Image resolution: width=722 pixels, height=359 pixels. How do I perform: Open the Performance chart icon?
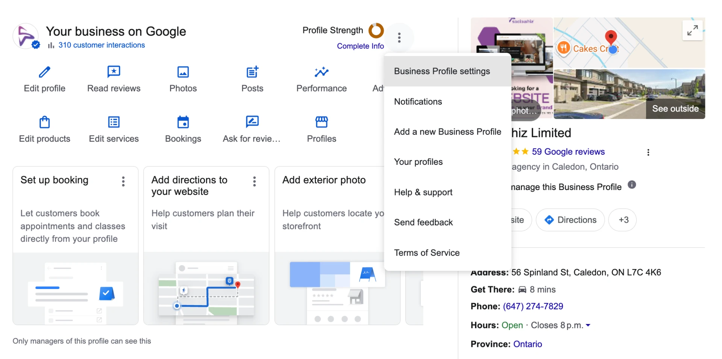coord(322,71)
